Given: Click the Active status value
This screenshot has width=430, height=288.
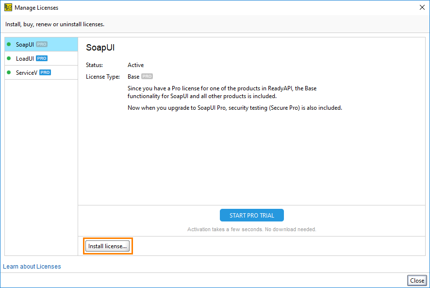Looking at the screenshot, I should [135, 65].
